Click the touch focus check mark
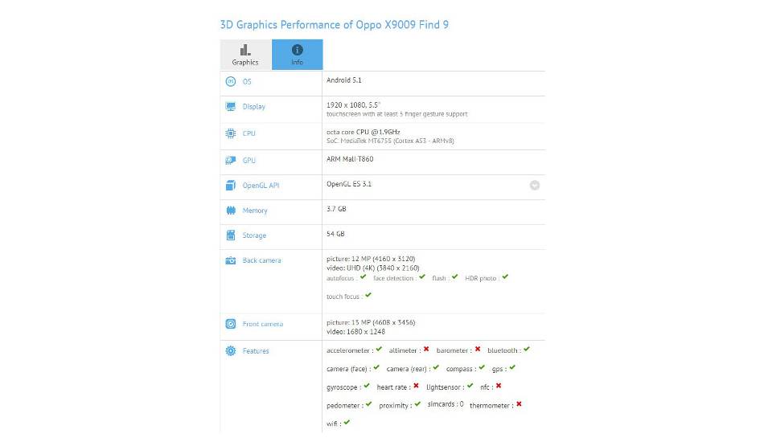764x442 pixels. point(368,294)
